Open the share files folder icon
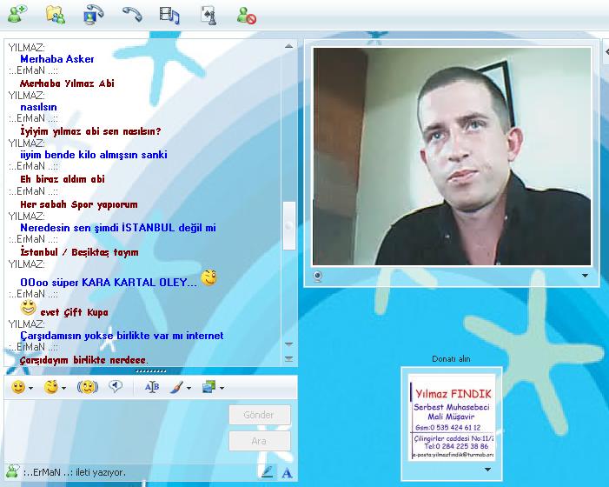This screenshot has width=609, height=487. click(56, 14)
